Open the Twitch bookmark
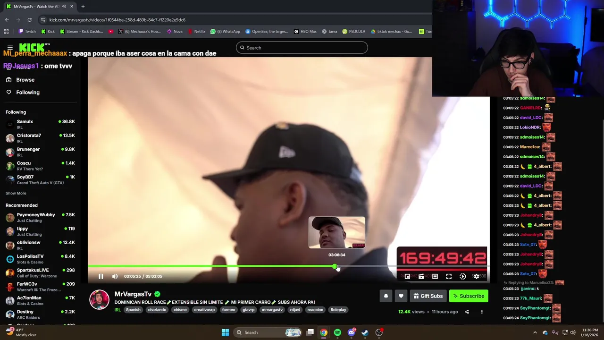 27,32
